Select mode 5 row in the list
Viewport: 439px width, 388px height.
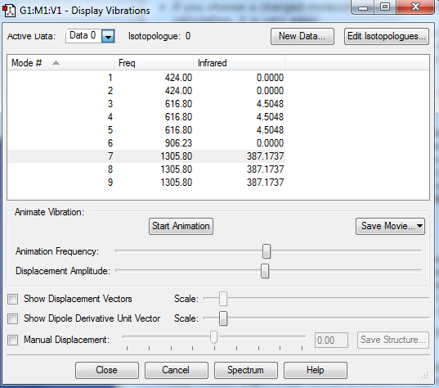coord(146,130)
